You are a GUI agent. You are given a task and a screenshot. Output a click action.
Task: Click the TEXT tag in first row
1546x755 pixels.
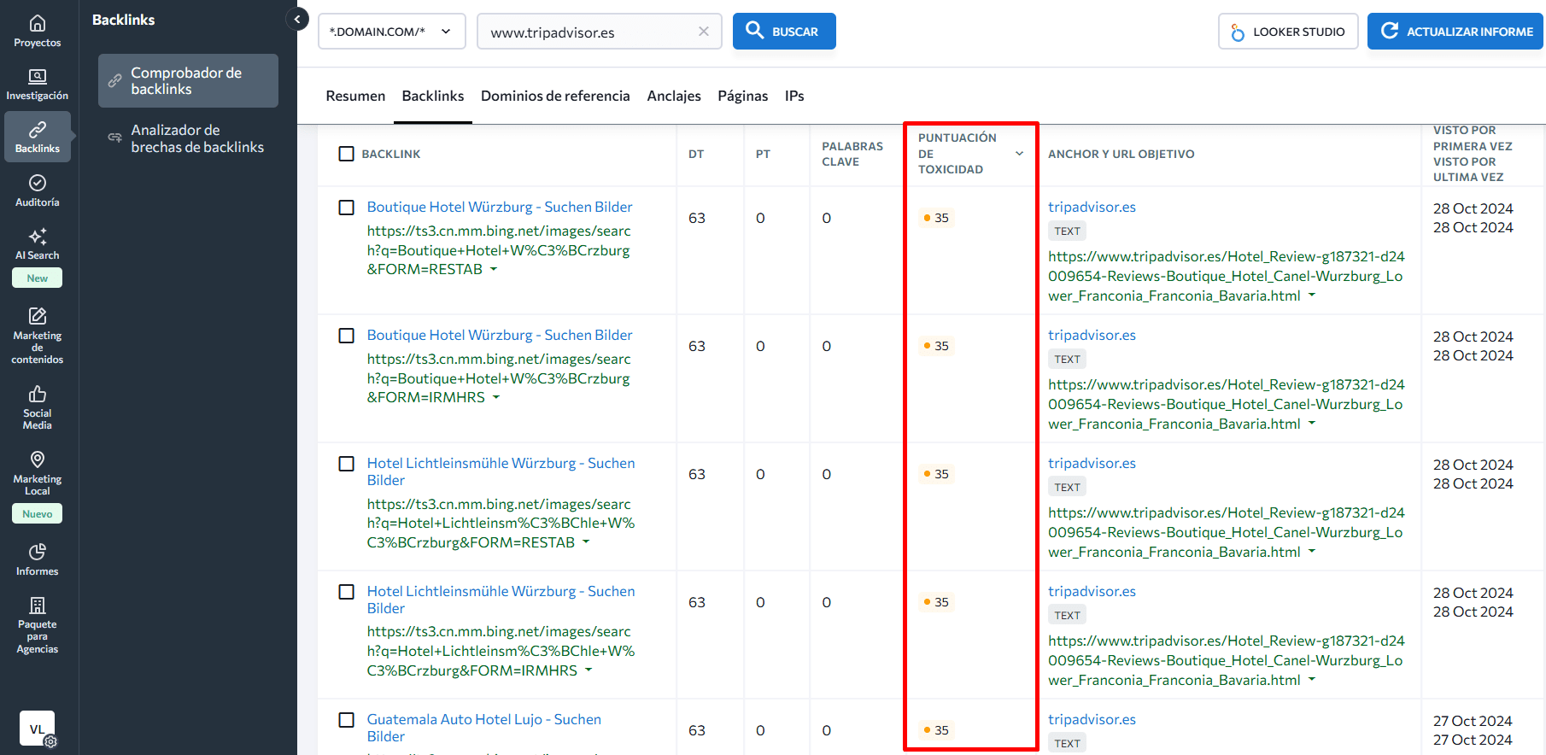point(1067,231)
